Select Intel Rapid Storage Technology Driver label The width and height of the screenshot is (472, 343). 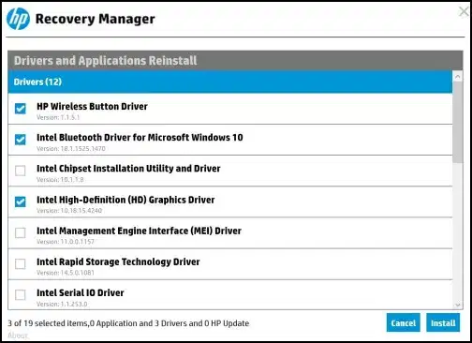(118, 261)
